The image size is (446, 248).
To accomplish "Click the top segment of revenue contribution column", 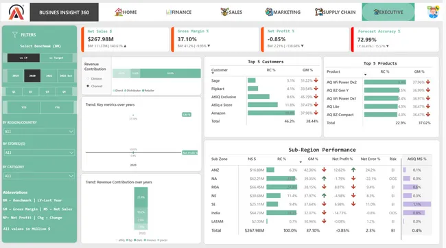I will (x=141, y=197).
